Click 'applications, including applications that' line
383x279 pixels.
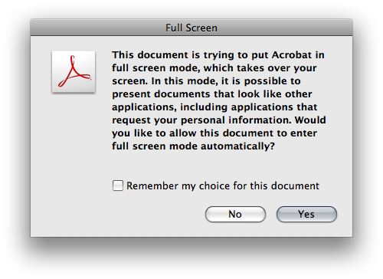coord(214,107)
